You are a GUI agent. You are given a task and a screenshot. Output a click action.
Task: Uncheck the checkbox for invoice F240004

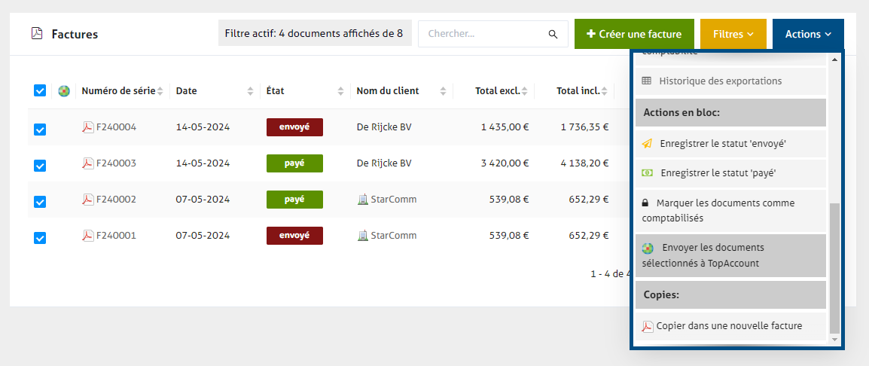(40, 130)
